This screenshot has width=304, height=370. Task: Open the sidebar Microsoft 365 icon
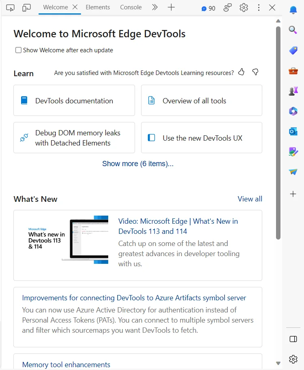pos(293,111)
